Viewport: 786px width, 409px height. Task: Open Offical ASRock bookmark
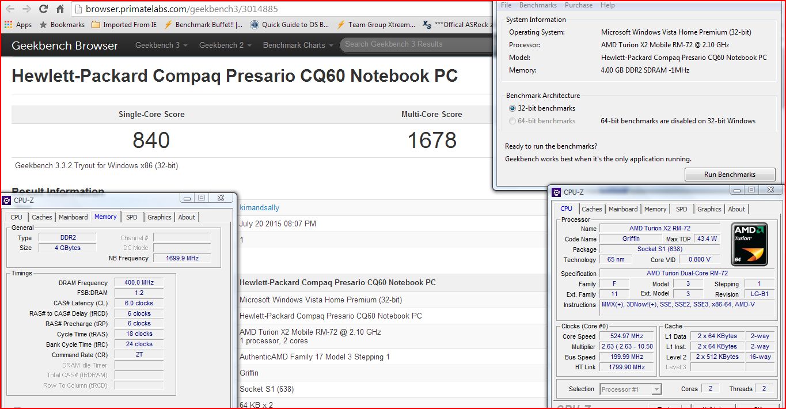point(457,25)
